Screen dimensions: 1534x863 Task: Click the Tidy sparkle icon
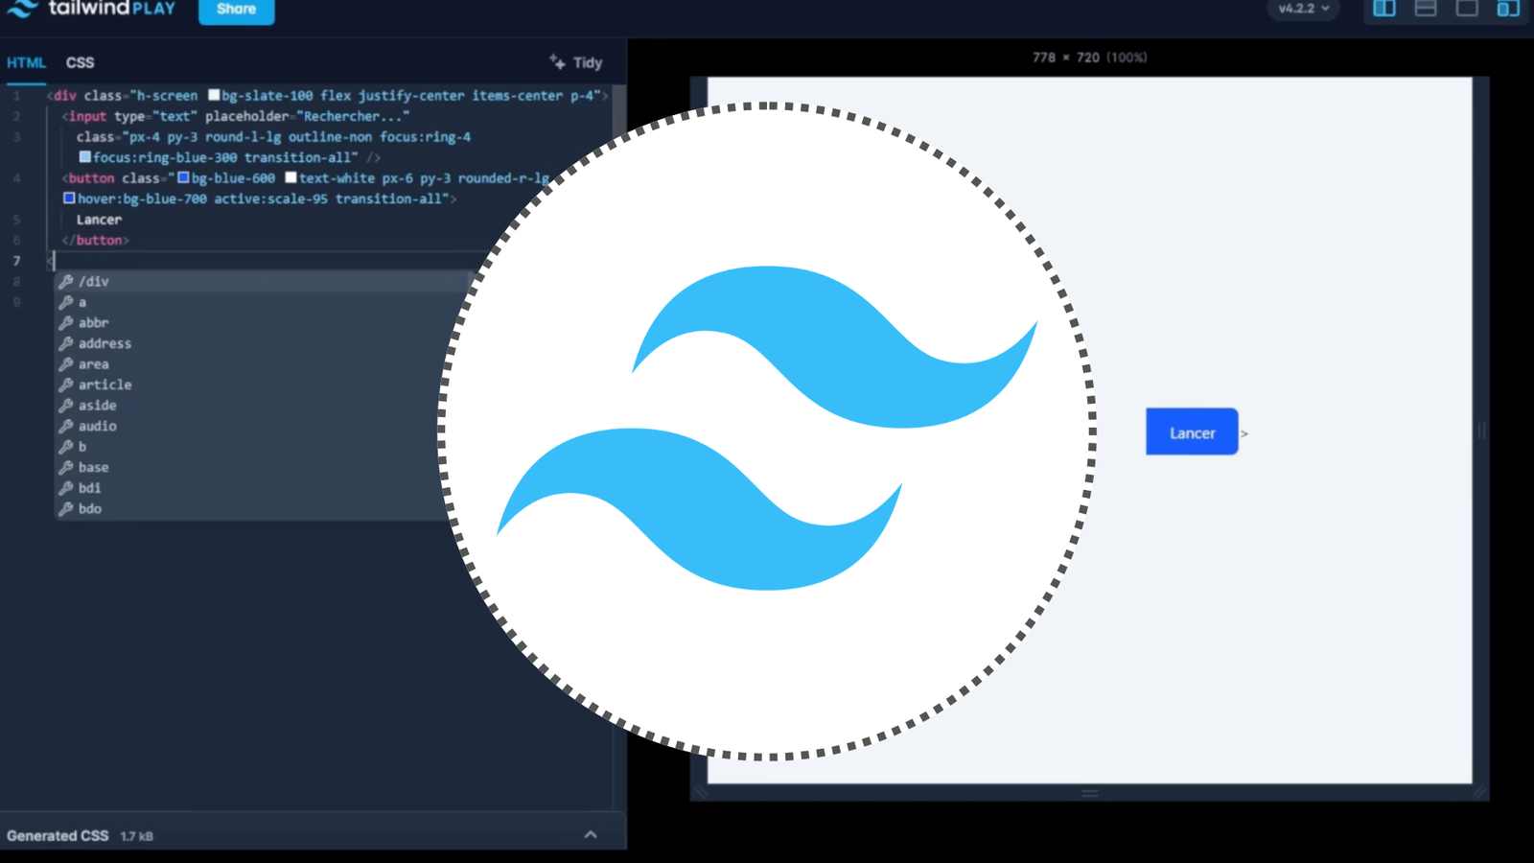tap(557, 61)
